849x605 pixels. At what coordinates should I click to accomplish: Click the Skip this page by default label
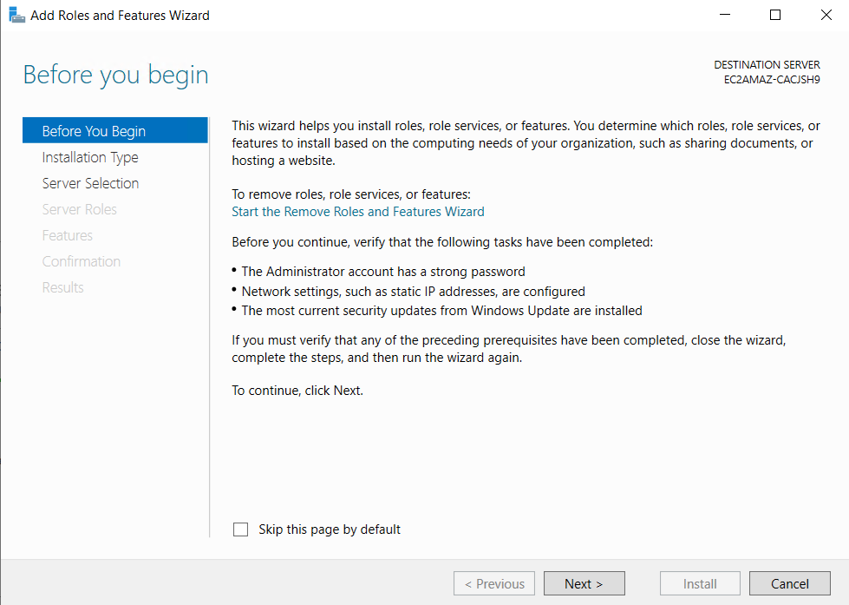330,529
